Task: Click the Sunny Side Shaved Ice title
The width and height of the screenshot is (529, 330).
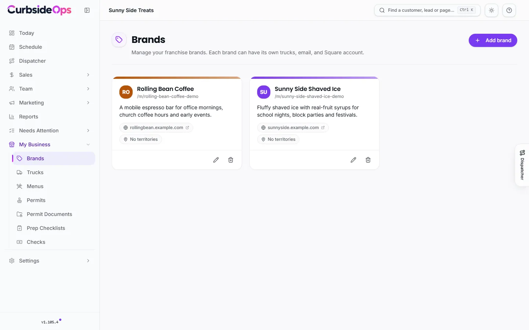Action: tap(307, 89)
